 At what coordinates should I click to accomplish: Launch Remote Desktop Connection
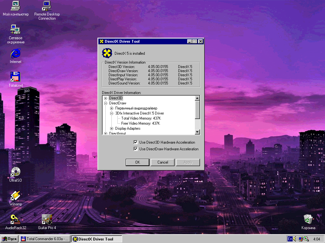point(47,6)
